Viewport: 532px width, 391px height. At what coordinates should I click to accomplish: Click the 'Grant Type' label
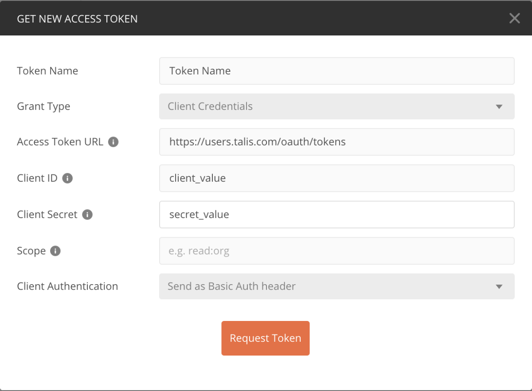coord(43,107)
